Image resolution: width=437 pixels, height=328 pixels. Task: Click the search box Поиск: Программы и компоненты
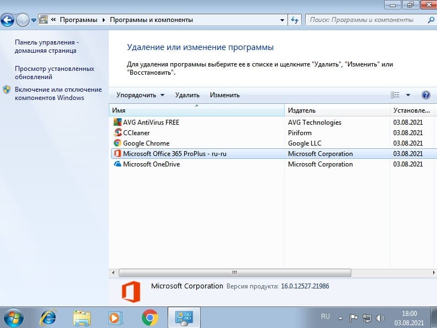pyautogui.click(x=365, y=20)
